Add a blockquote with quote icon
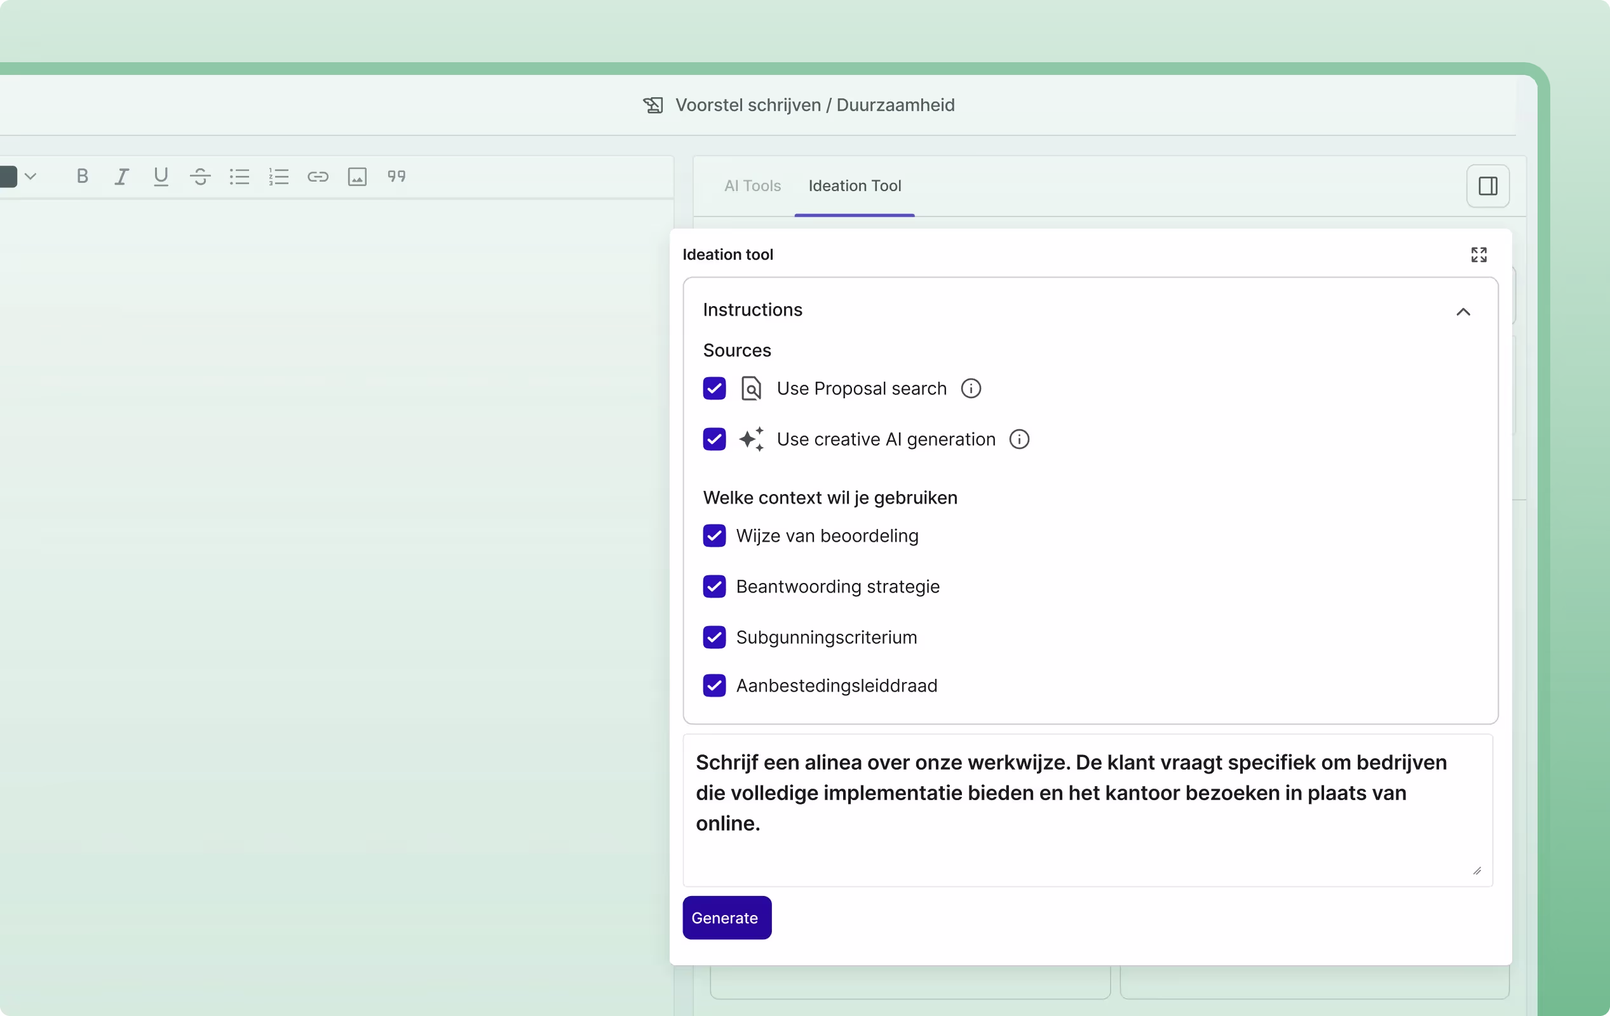Screen dimensions: 1610x1016 [396, 177]
